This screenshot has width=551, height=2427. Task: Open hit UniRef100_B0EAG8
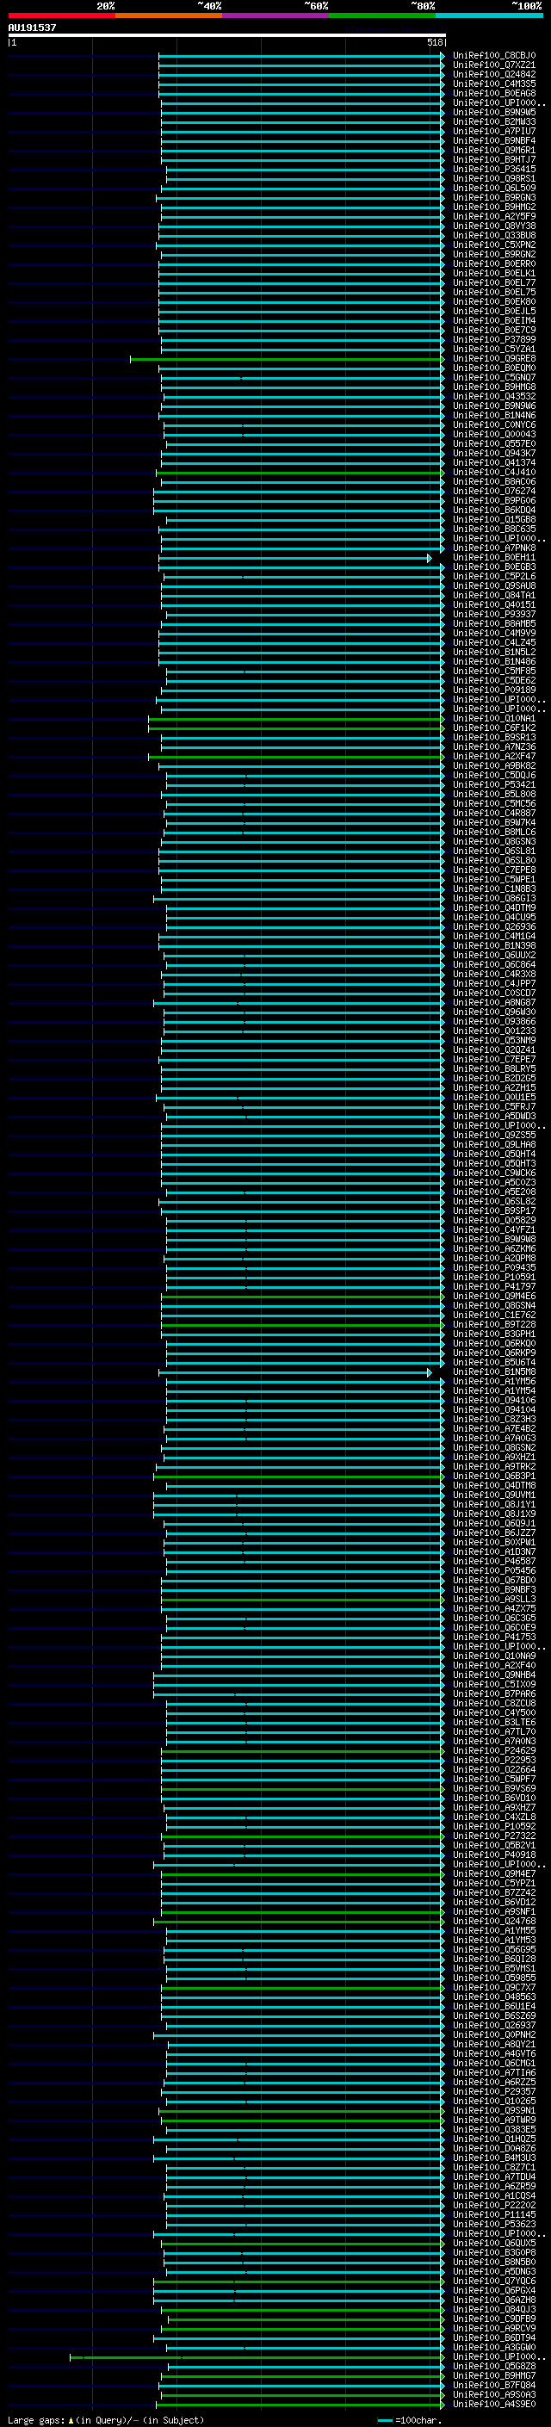point(493,93)
